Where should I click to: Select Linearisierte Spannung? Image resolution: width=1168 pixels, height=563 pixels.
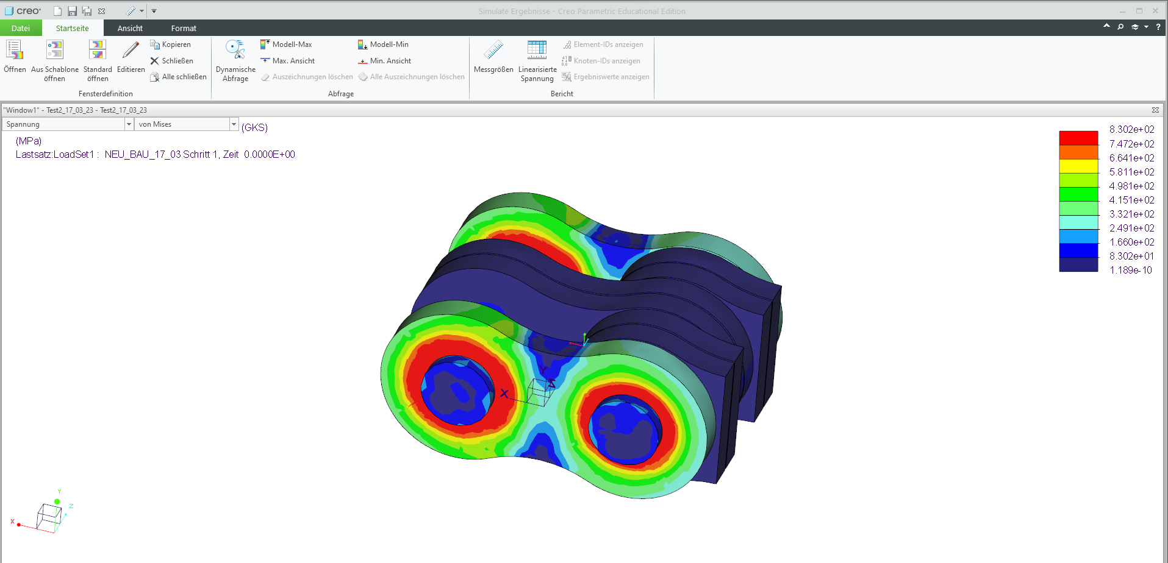click(537, 59)
